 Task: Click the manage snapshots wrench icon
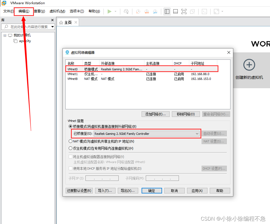155,11
